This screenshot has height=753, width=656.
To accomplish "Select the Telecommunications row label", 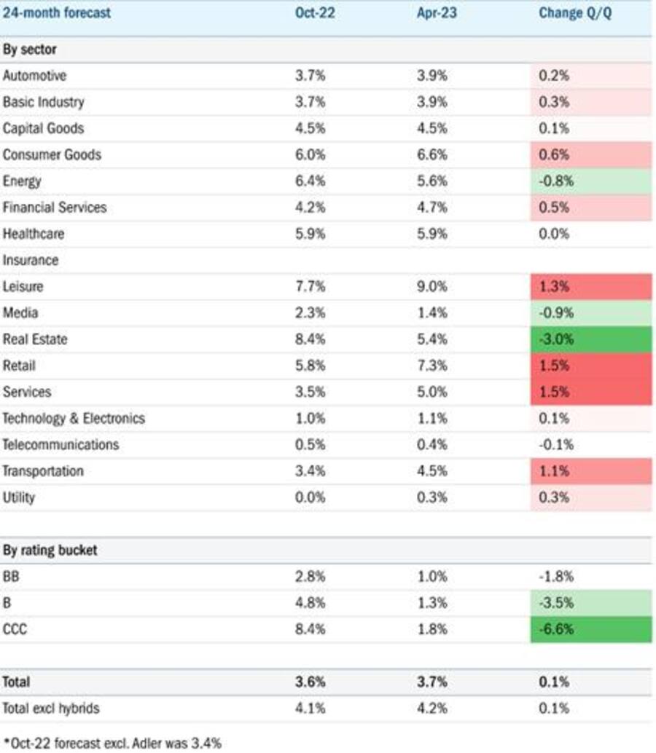I will click(x=60, y=445).
